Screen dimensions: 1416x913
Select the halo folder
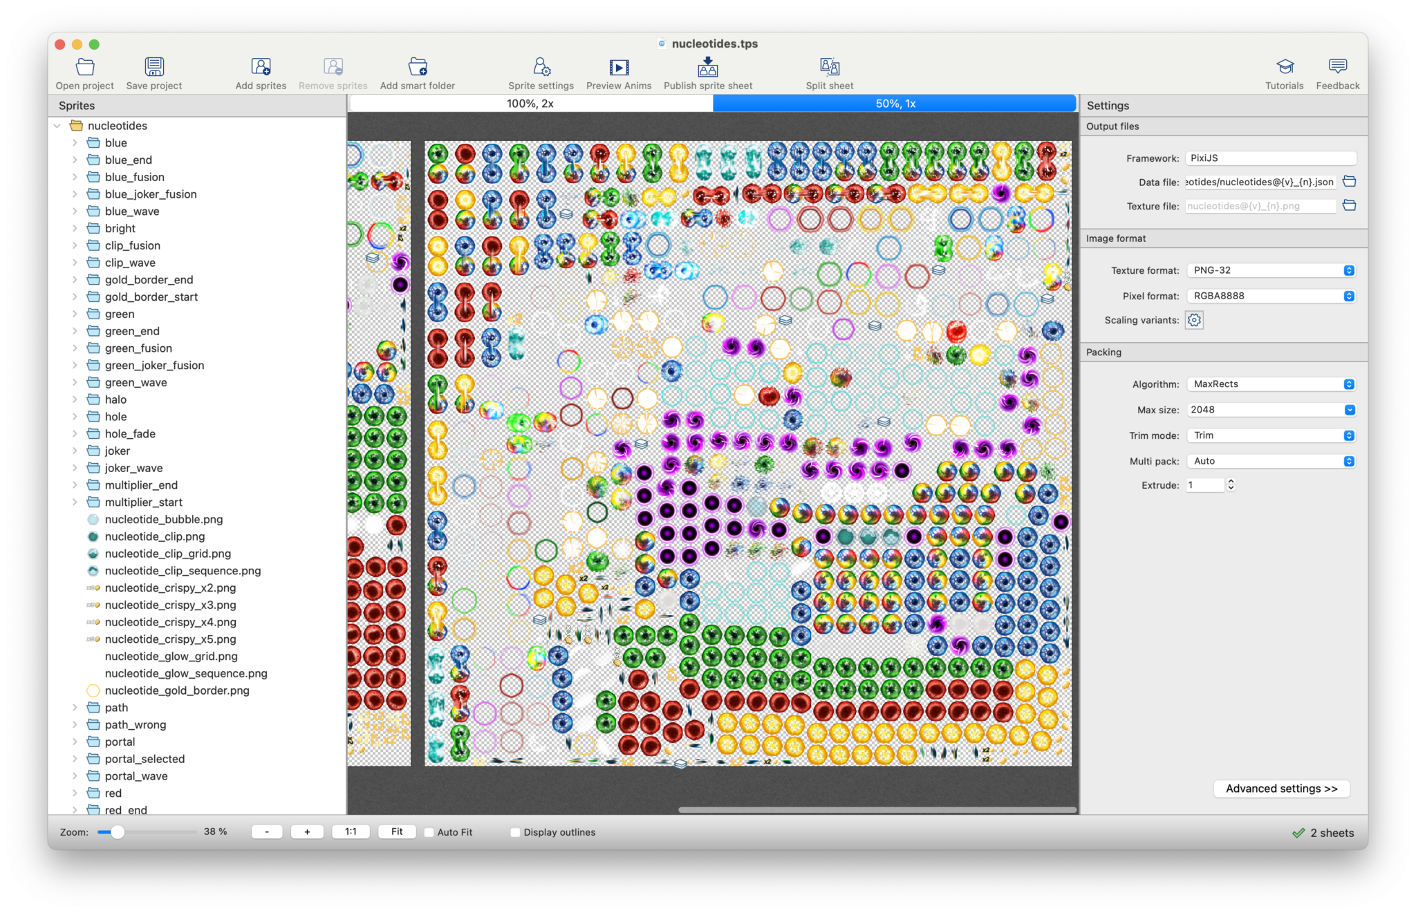[x=115, y=399]
